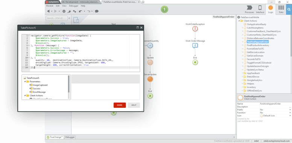Click the screen devices icon on canvas
The height and width of the screenshot is (143, 292).
coord(76,20)
